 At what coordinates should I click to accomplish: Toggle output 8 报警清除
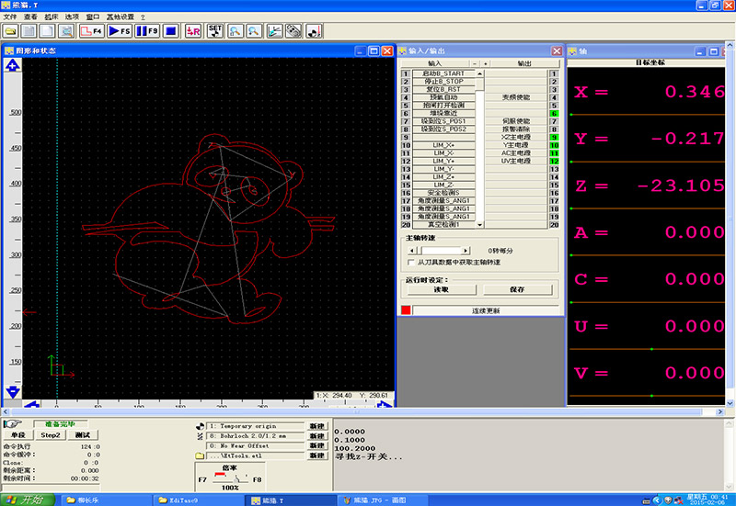click(554, 129)
